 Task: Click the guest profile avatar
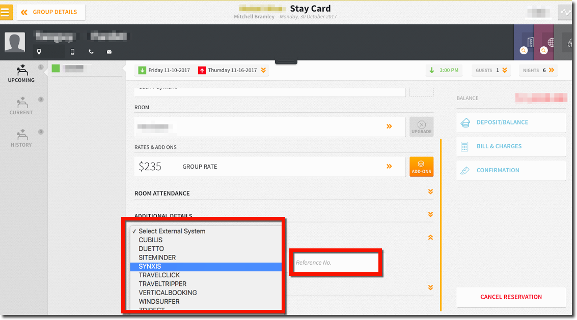15,42
